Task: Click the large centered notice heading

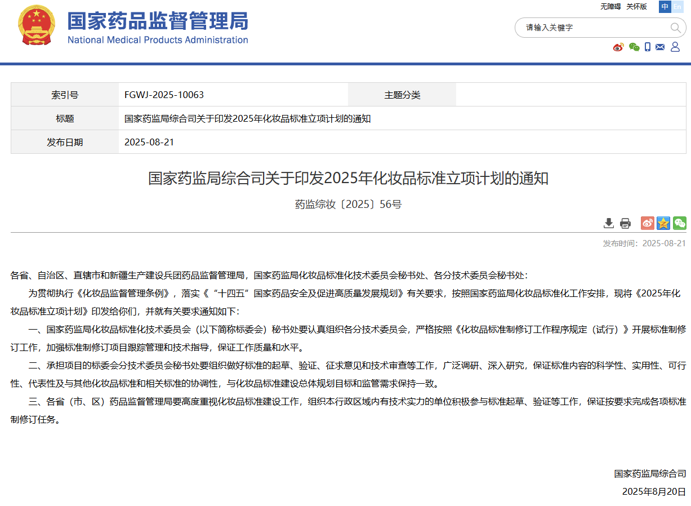Action: [x=348, y=179]
